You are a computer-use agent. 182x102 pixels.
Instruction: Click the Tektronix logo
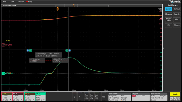point(175,2)
